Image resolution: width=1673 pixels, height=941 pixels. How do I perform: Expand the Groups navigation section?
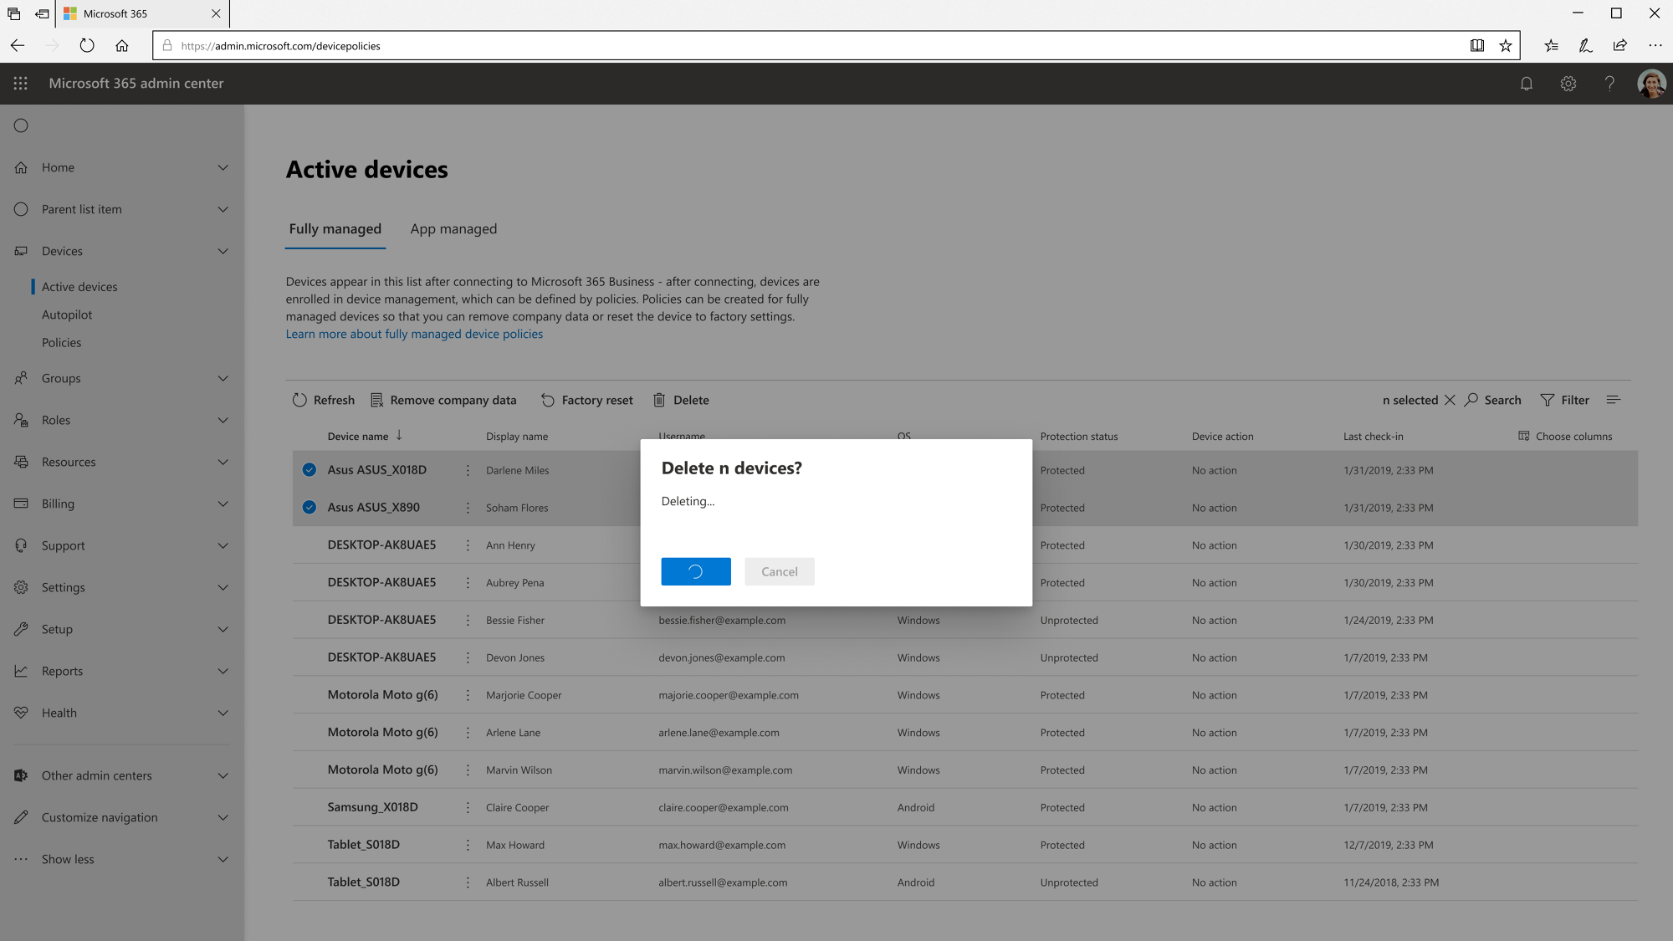pos(223,378)
